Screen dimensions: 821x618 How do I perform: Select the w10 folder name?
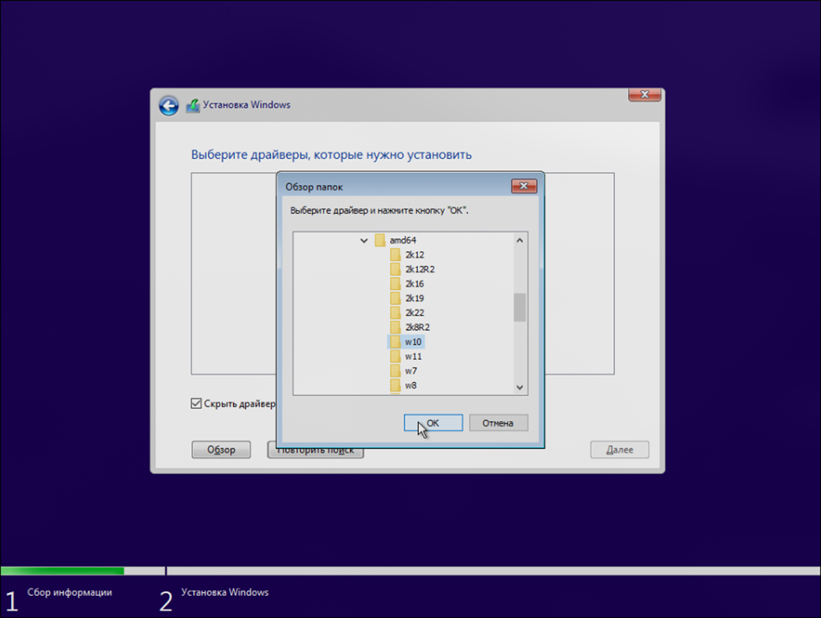click(x=413, y=342)
